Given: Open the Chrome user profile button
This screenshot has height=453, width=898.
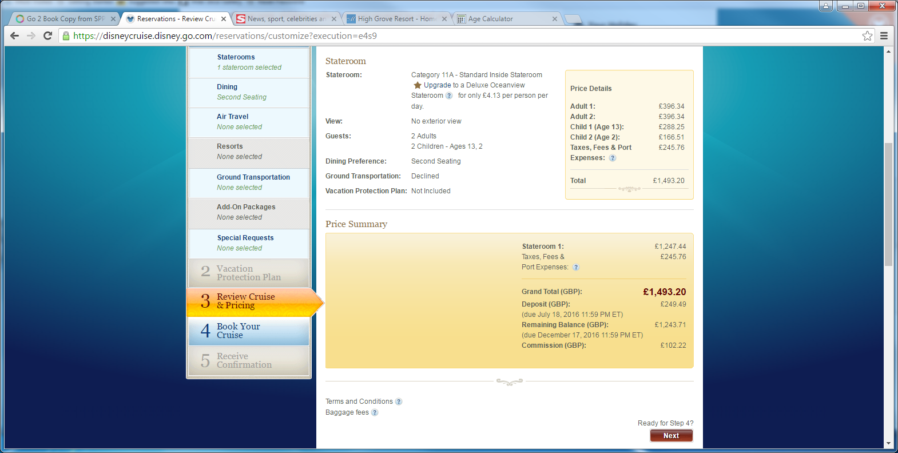Looking at the screenshot, I should (826, 6).
